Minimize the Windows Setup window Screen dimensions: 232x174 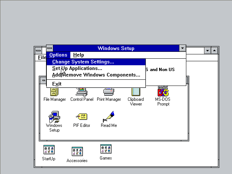click(182, 48)
